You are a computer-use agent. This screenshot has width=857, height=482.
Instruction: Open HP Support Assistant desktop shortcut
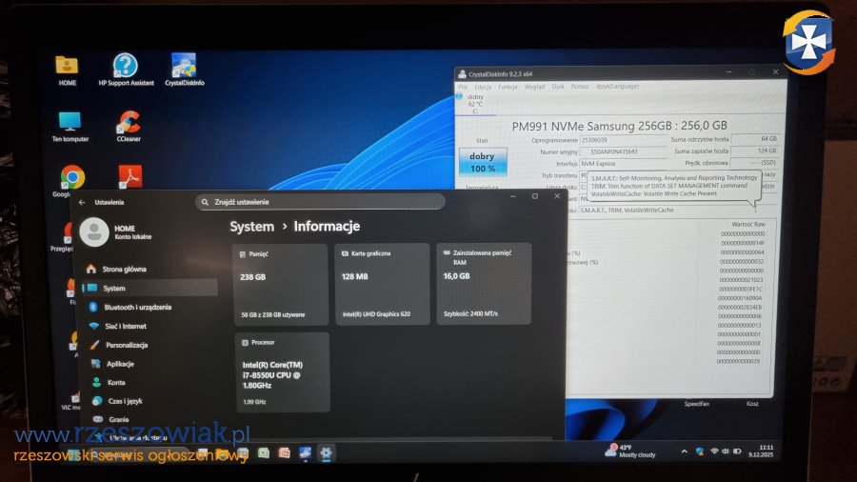tap(126, 66)
